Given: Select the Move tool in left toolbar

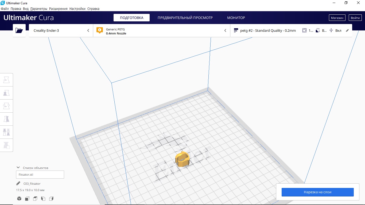Looking at the screenshot, I should (6, 80).
